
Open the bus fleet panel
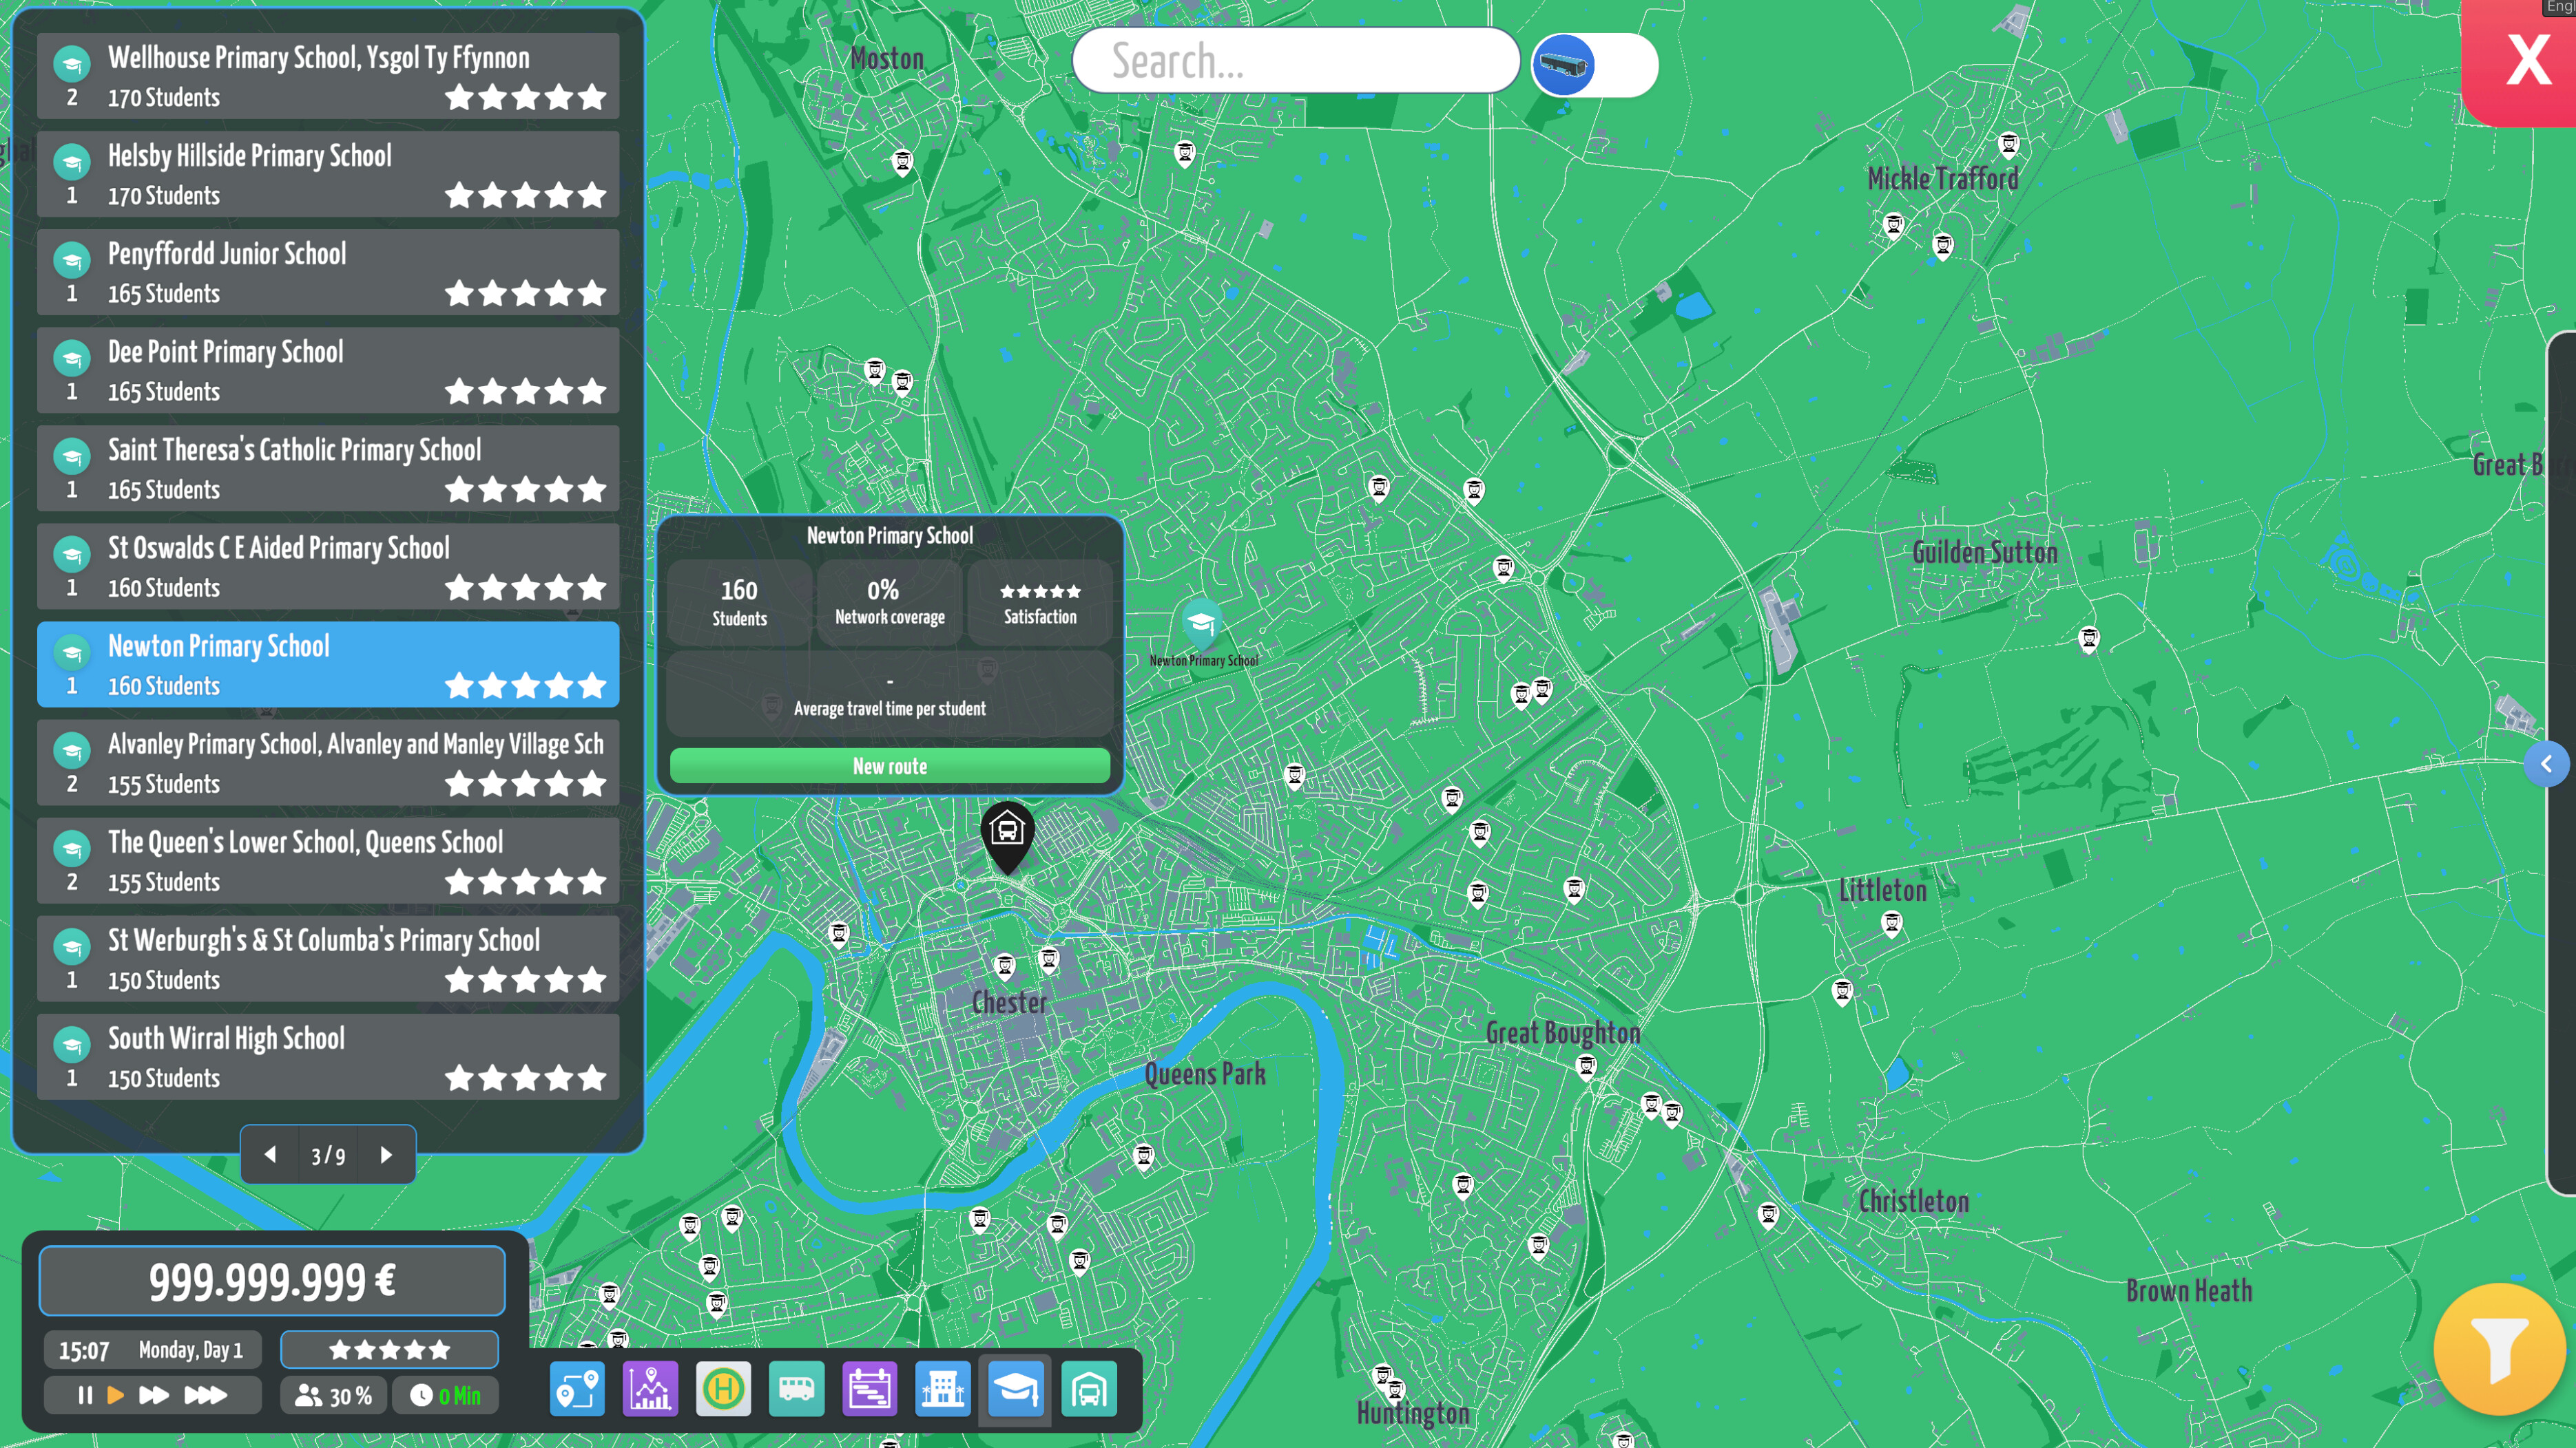click(796, 1388)
